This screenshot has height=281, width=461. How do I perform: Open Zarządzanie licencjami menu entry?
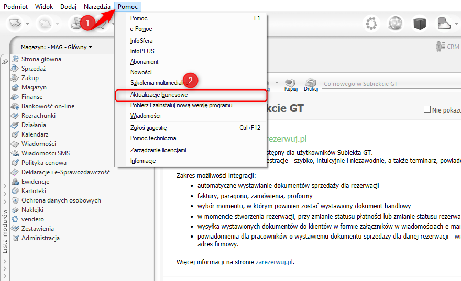191,150
